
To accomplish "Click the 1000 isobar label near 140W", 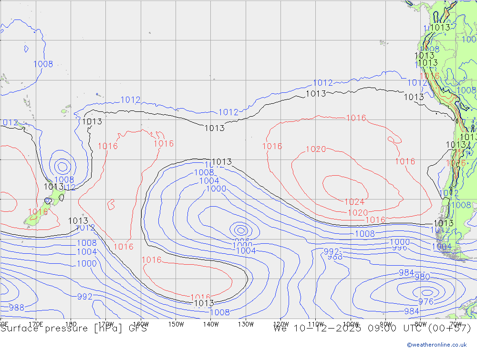I will pyautogui.click(x=216, y=189).
